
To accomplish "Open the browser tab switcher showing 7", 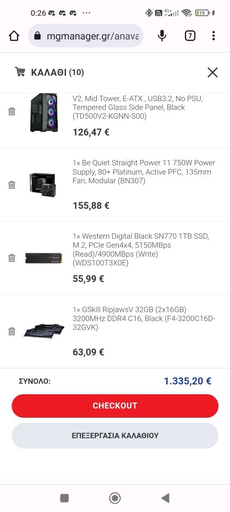I will tap(190, 36).
